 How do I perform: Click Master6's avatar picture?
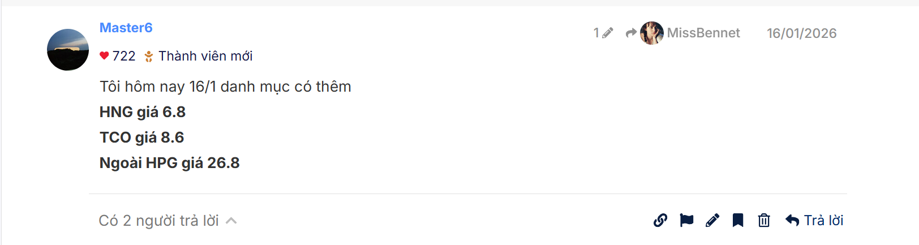tap(68, 50)
